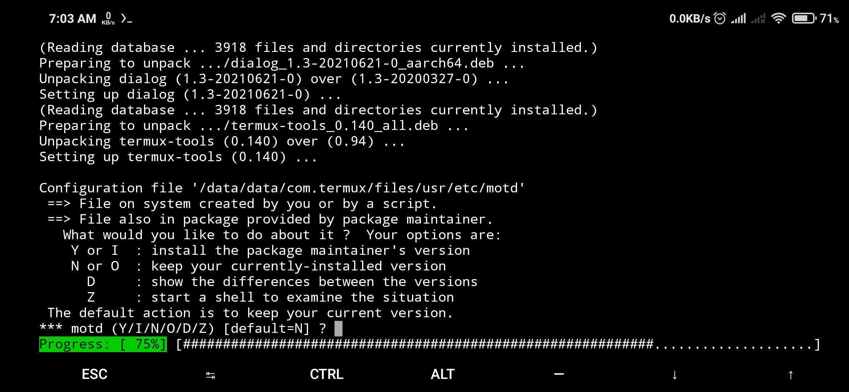Screen dimensions: 849x392
Task: Tap the clock showing 7:03 AM
Action: pos(72,18)
